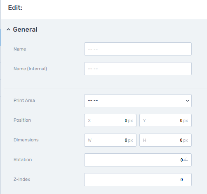
Task: Click the Edit: panel title
Action: pos(15,8)
